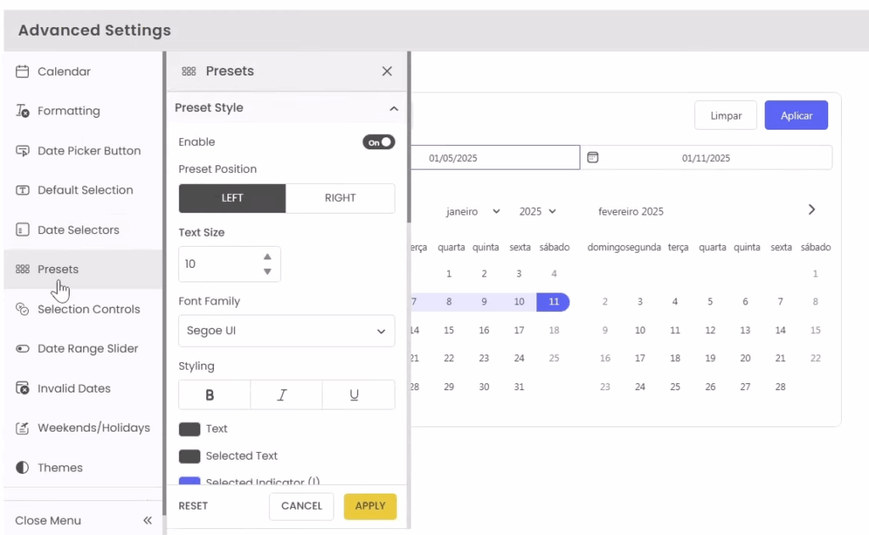The image size is (869, 535).
Task: Click the Weekends/Holidays icon
Action: (22, 427)
